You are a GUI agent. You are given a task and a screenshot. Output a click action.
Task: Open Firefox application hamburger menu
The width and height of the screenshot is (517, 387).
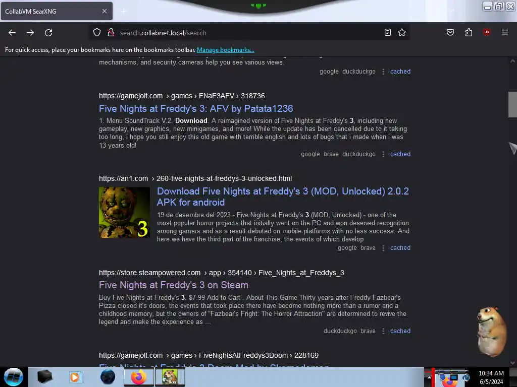[505, 32]
